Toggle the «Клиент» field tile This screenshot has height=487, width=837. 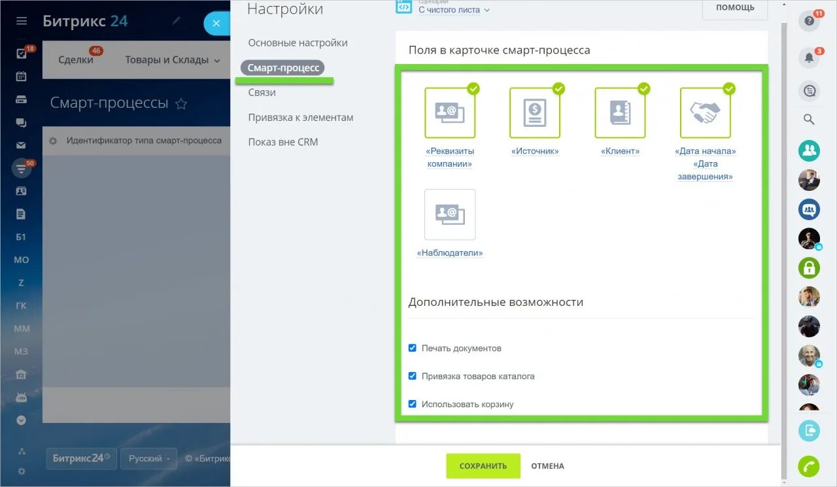[620, 112]
